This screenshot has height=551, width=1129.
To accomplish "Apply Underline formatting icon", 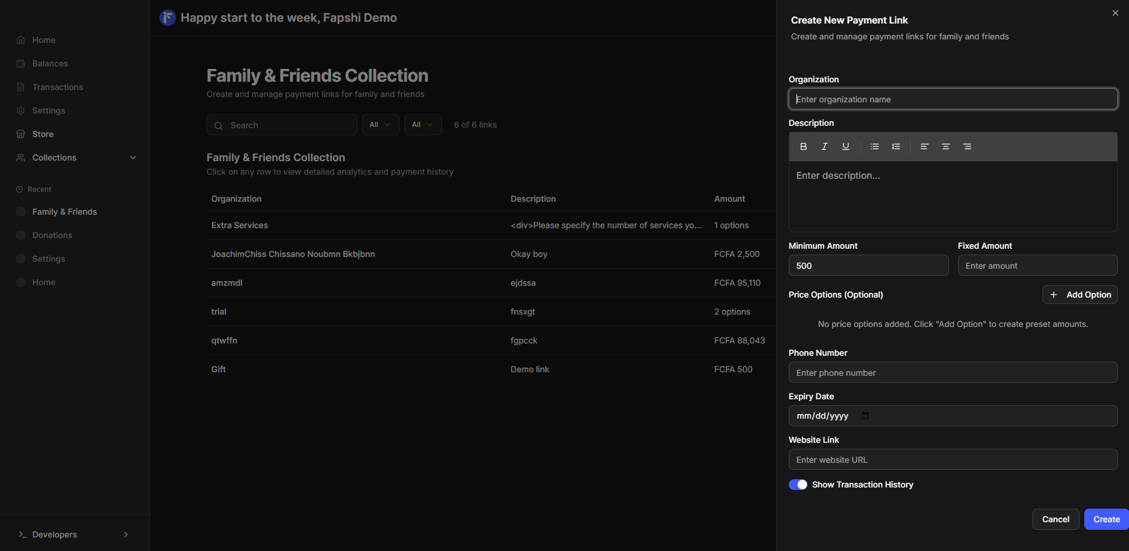I will point(845,146).
